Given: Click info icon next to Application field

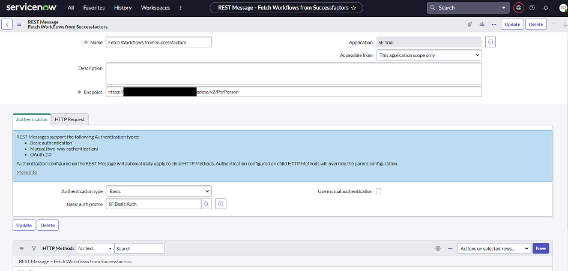Looking at the screenshot, I should (x=491, y=42).
